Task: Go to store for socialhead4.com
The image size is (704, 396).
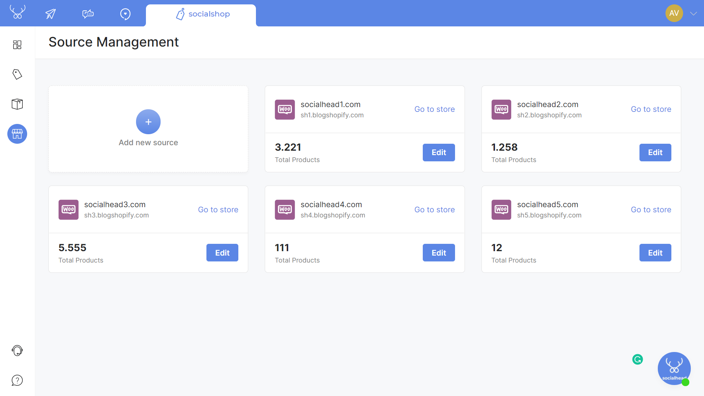Action: point(434,210)
